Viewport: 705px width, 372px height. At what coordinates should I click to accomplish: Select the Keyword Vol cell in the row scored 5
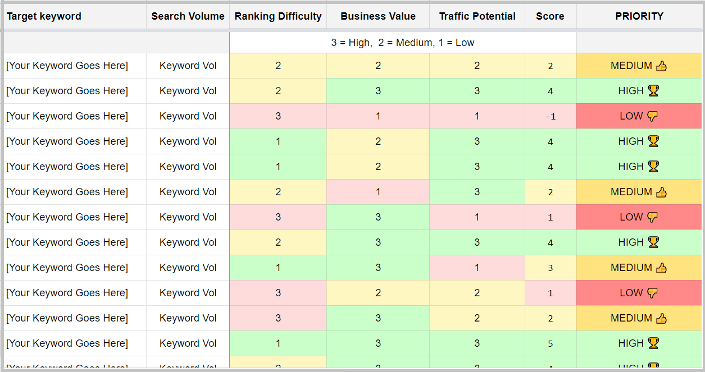188,343
